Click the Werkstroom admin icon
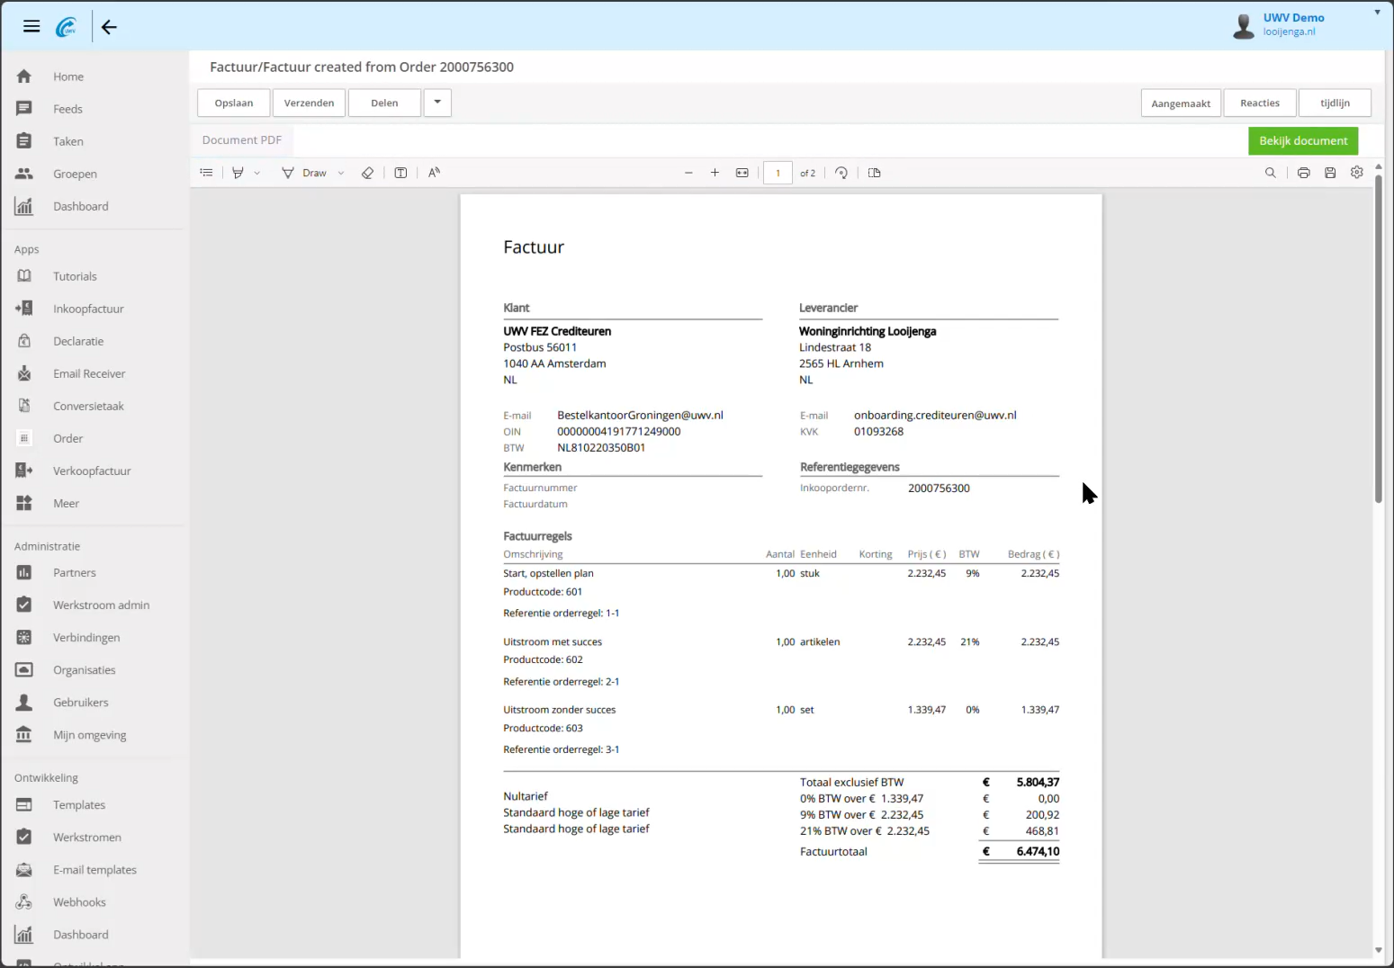This screenshot has width=1394, height=968. (24, 605)
